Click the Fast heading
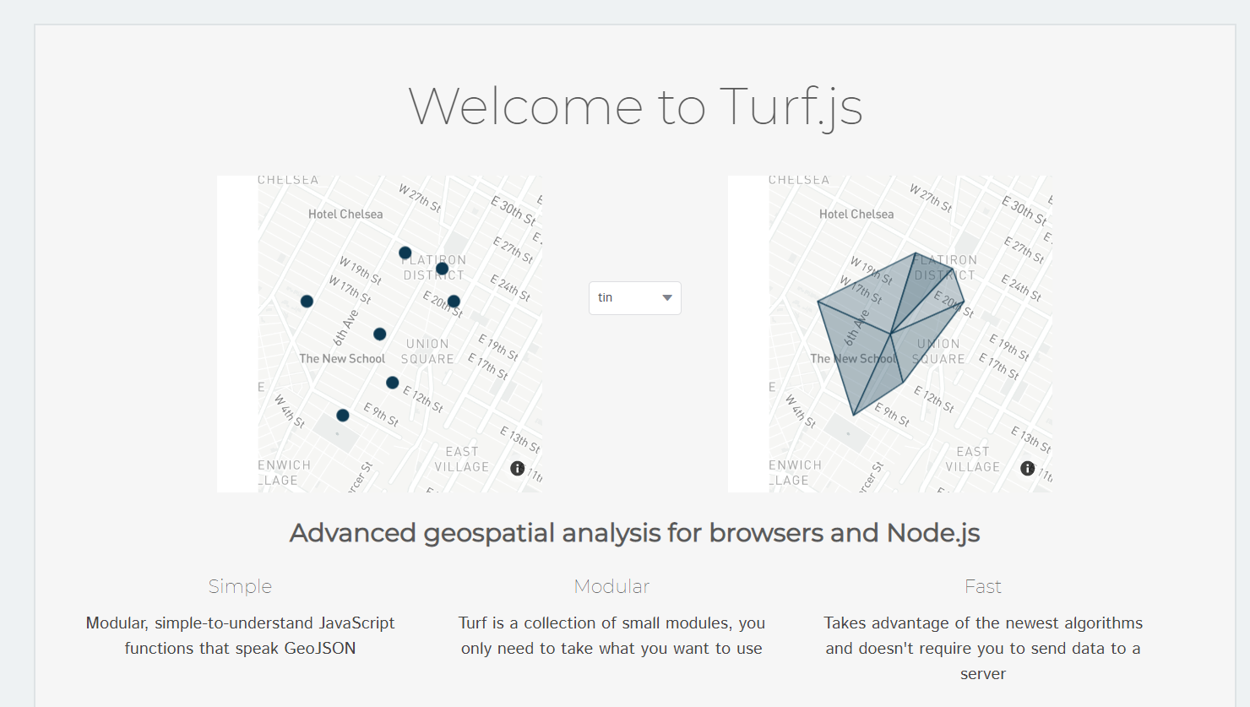The image size is (1250, 707). point(983,586)
